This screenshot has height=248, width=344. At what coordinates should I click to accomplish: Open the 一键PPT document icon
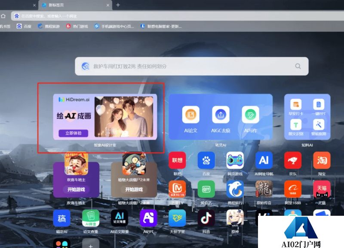(x=319, y=104)
